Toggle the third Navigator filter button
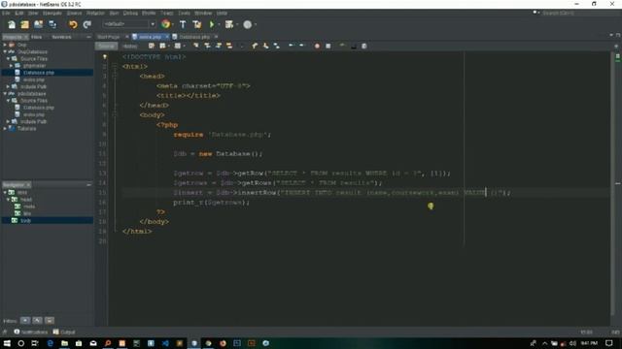 (50, 321)
